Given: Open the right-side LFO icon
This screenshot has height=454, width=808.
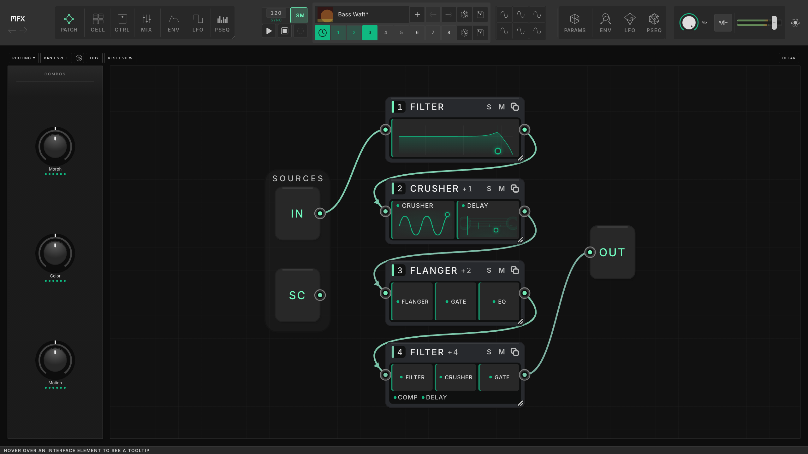Looking at the screenshot, I should coord(630,23).
